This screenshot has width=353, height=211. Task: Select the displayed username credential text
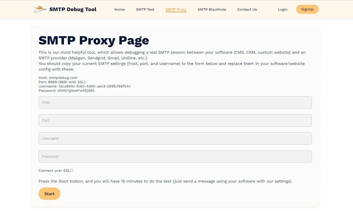tap(84, 86)
